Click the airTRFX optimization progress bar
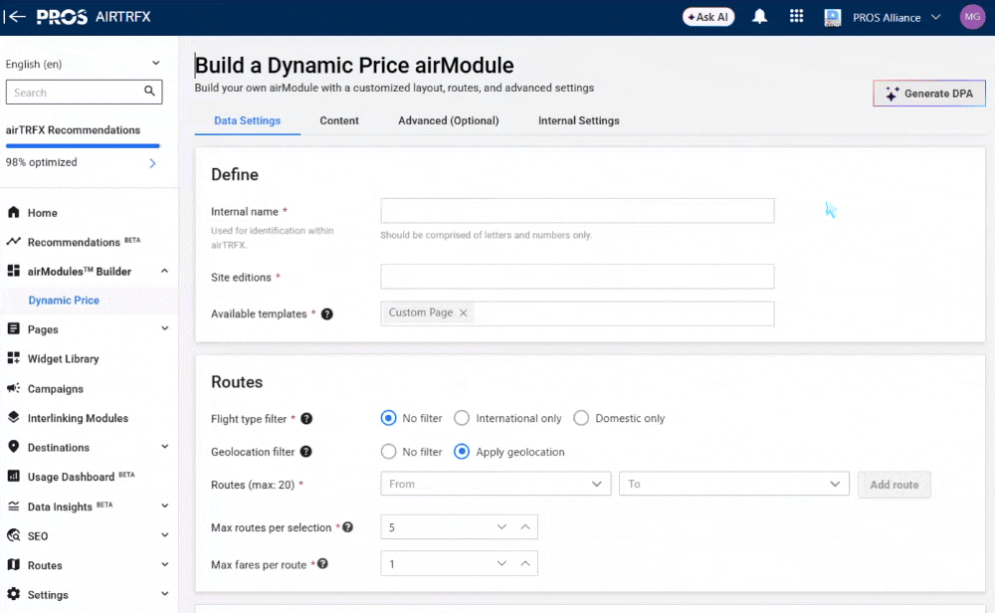995x613 pixels. tap(83, 146)
